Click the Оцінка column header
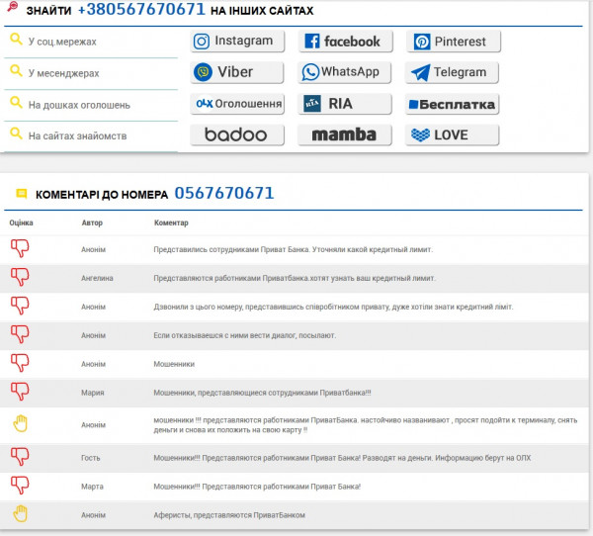This screenshot has width=593, height=536. click(21, 223)
